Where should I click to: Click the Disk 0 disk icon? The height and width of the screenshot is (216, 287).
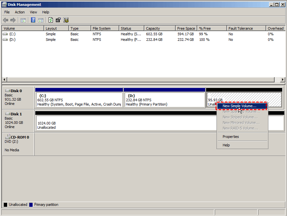[8, 91]
